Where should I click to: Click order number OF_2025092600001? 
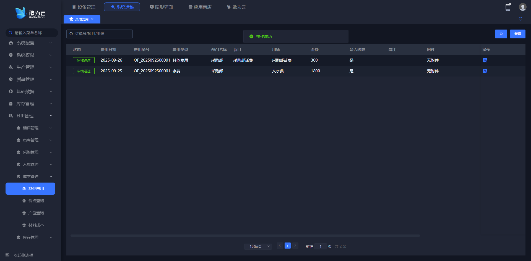[152, 60]
